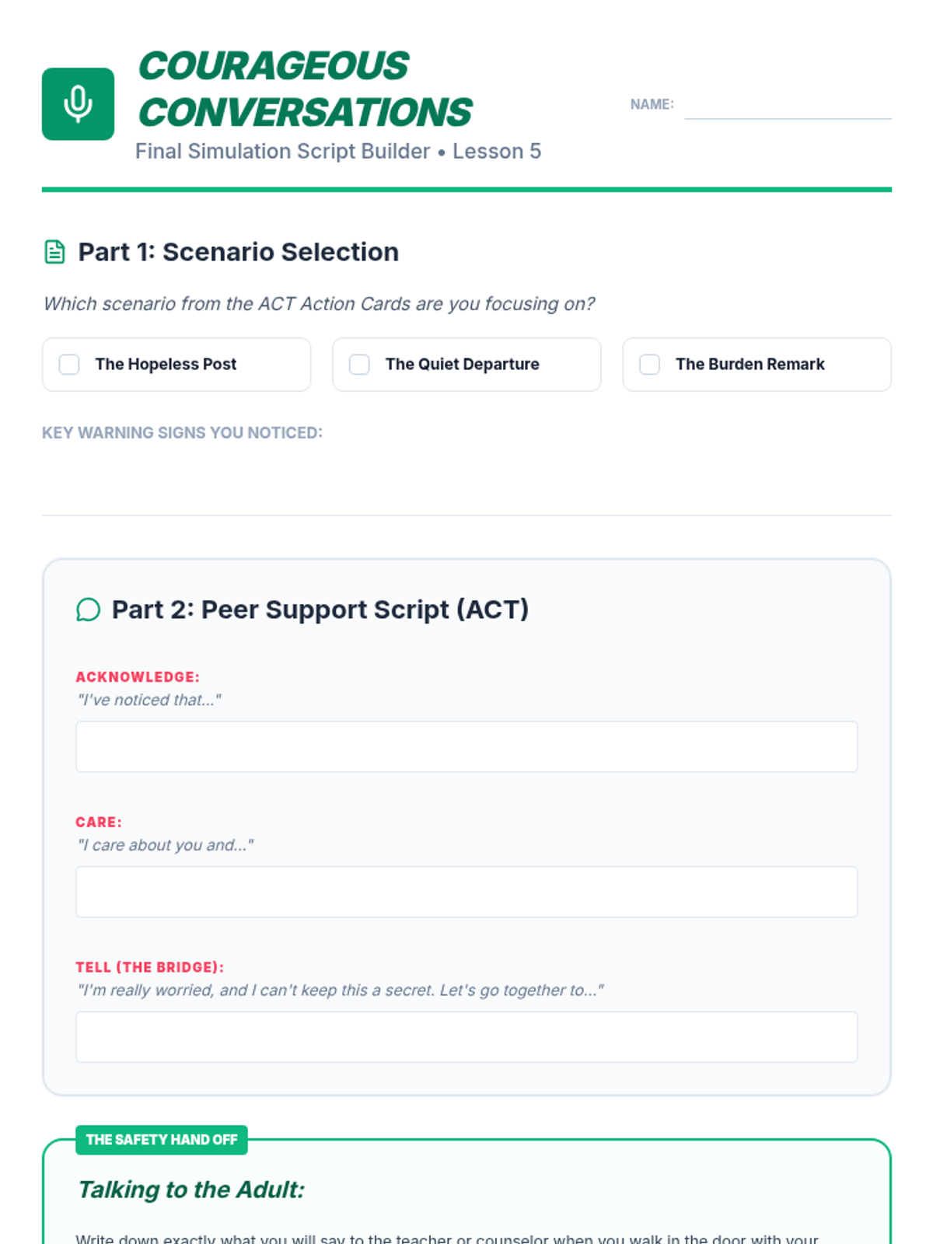Click the Courageous Conversations title
The width and height of the screenshot is (933, 1244).
coord(305,89)
